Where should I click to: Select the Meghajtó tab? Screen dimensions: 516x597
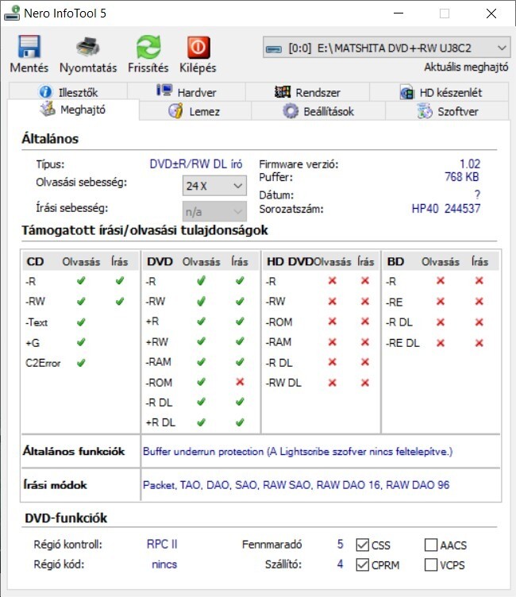tap(73, 110)
